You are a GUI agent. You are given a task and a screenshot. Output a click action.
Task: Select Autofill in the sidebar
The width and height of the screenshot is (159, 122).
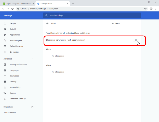(x=13, y=29)
